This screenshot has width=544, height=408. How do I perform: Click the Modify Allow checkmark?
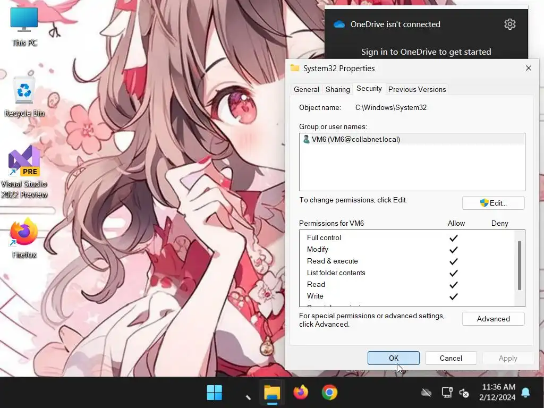(x=454, y=250)
